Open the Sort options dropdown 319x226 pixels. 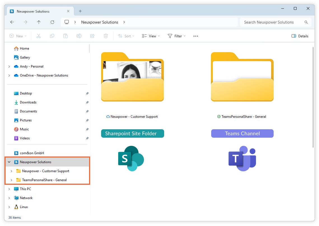(126, 36)
